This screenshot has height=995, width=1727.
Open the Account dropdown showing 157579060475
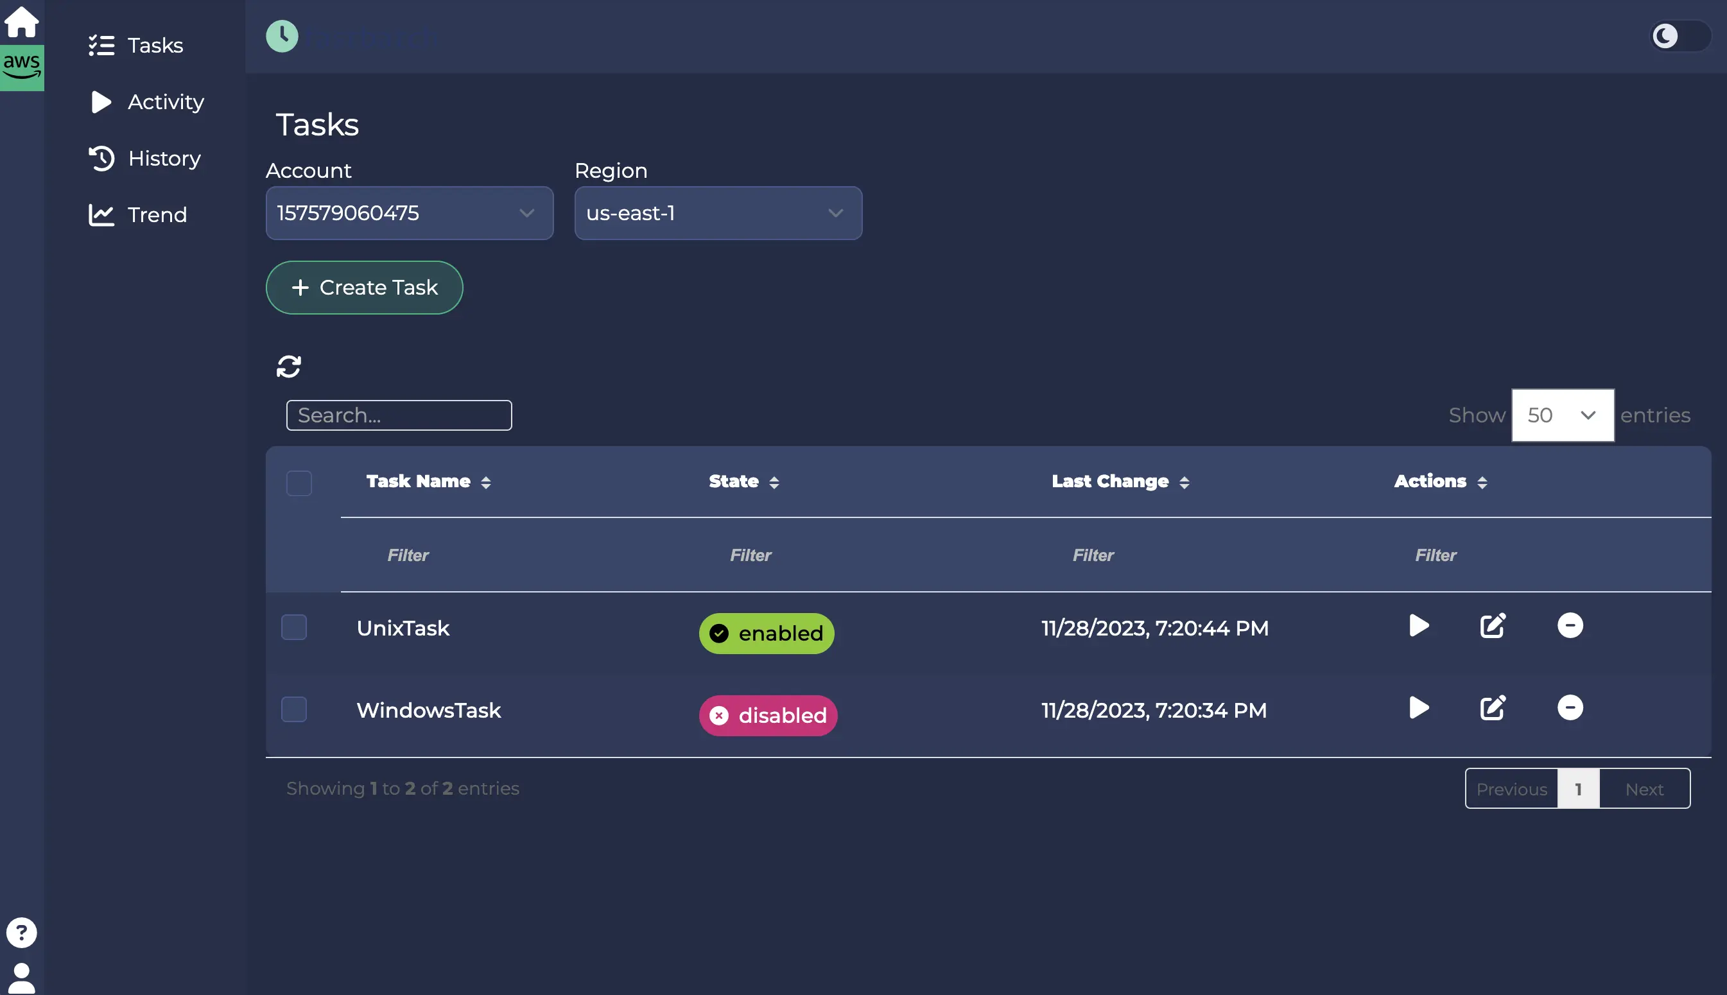coord(409,213)
